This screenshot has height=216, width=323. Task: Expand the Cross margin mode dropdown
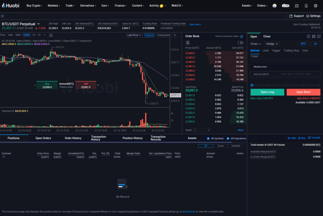(256, 44)
